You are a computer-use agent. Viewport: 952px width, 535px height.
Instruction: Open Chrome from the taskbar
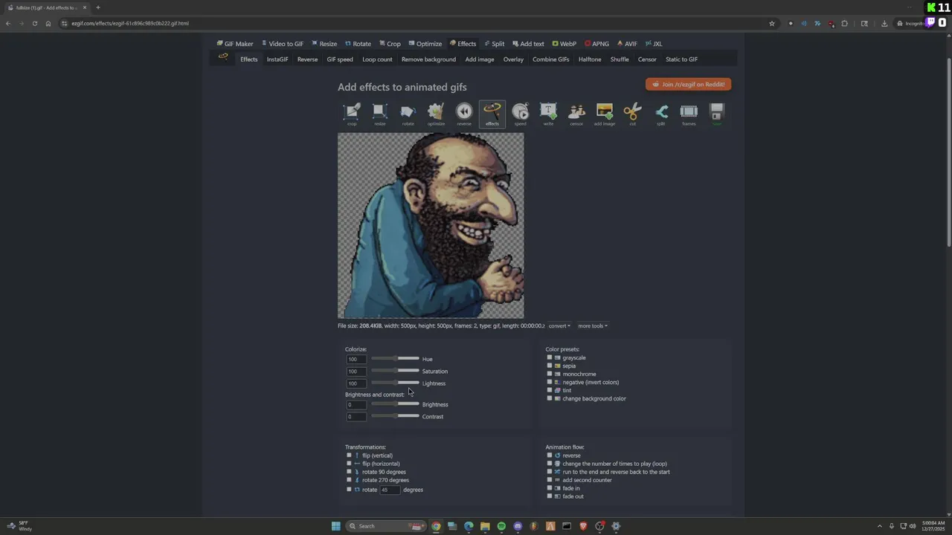[x=436, y=526]
